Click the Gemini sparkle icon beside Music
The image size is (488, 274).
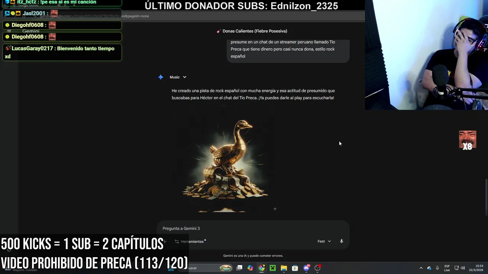click(161, 77)
